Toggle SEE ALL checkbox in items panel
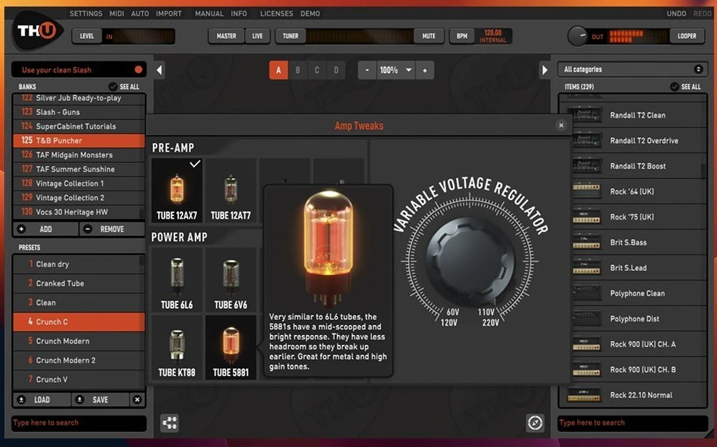This screenshot has width=717, height=447. pyautogui.click(x=674, y=87)
